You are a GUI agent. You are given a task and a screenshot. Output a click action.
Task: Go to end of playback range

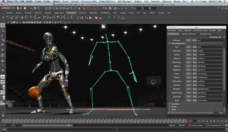pyautogui.click(x=226, y=121)
